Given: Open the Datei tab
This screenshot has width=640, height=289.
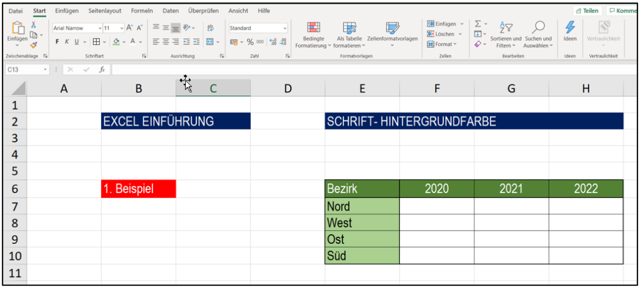Looking at the screenshot, I should pyautogui.click(x=16, y=11).
